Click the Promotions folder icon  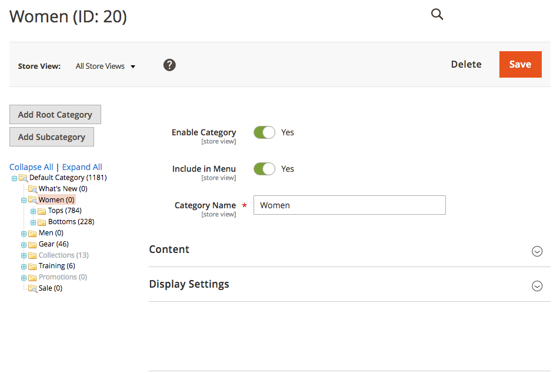point(32,278)
